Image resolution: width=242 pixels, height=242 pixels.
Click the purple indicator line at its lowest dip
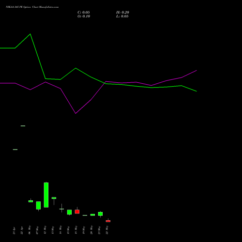76,113
